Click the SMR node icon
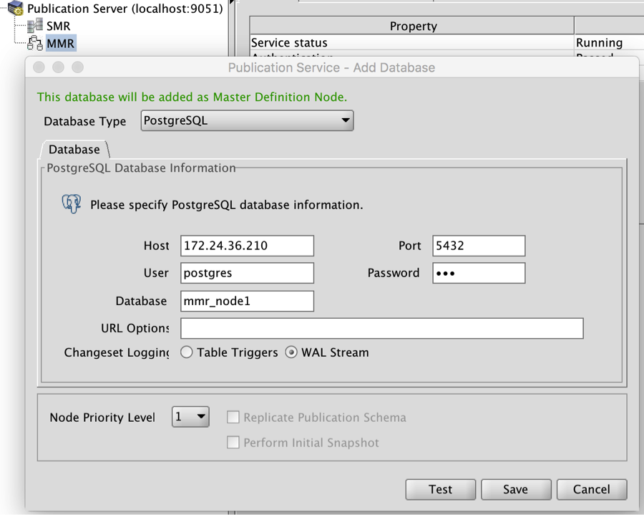644x515 pixels. 34,27
